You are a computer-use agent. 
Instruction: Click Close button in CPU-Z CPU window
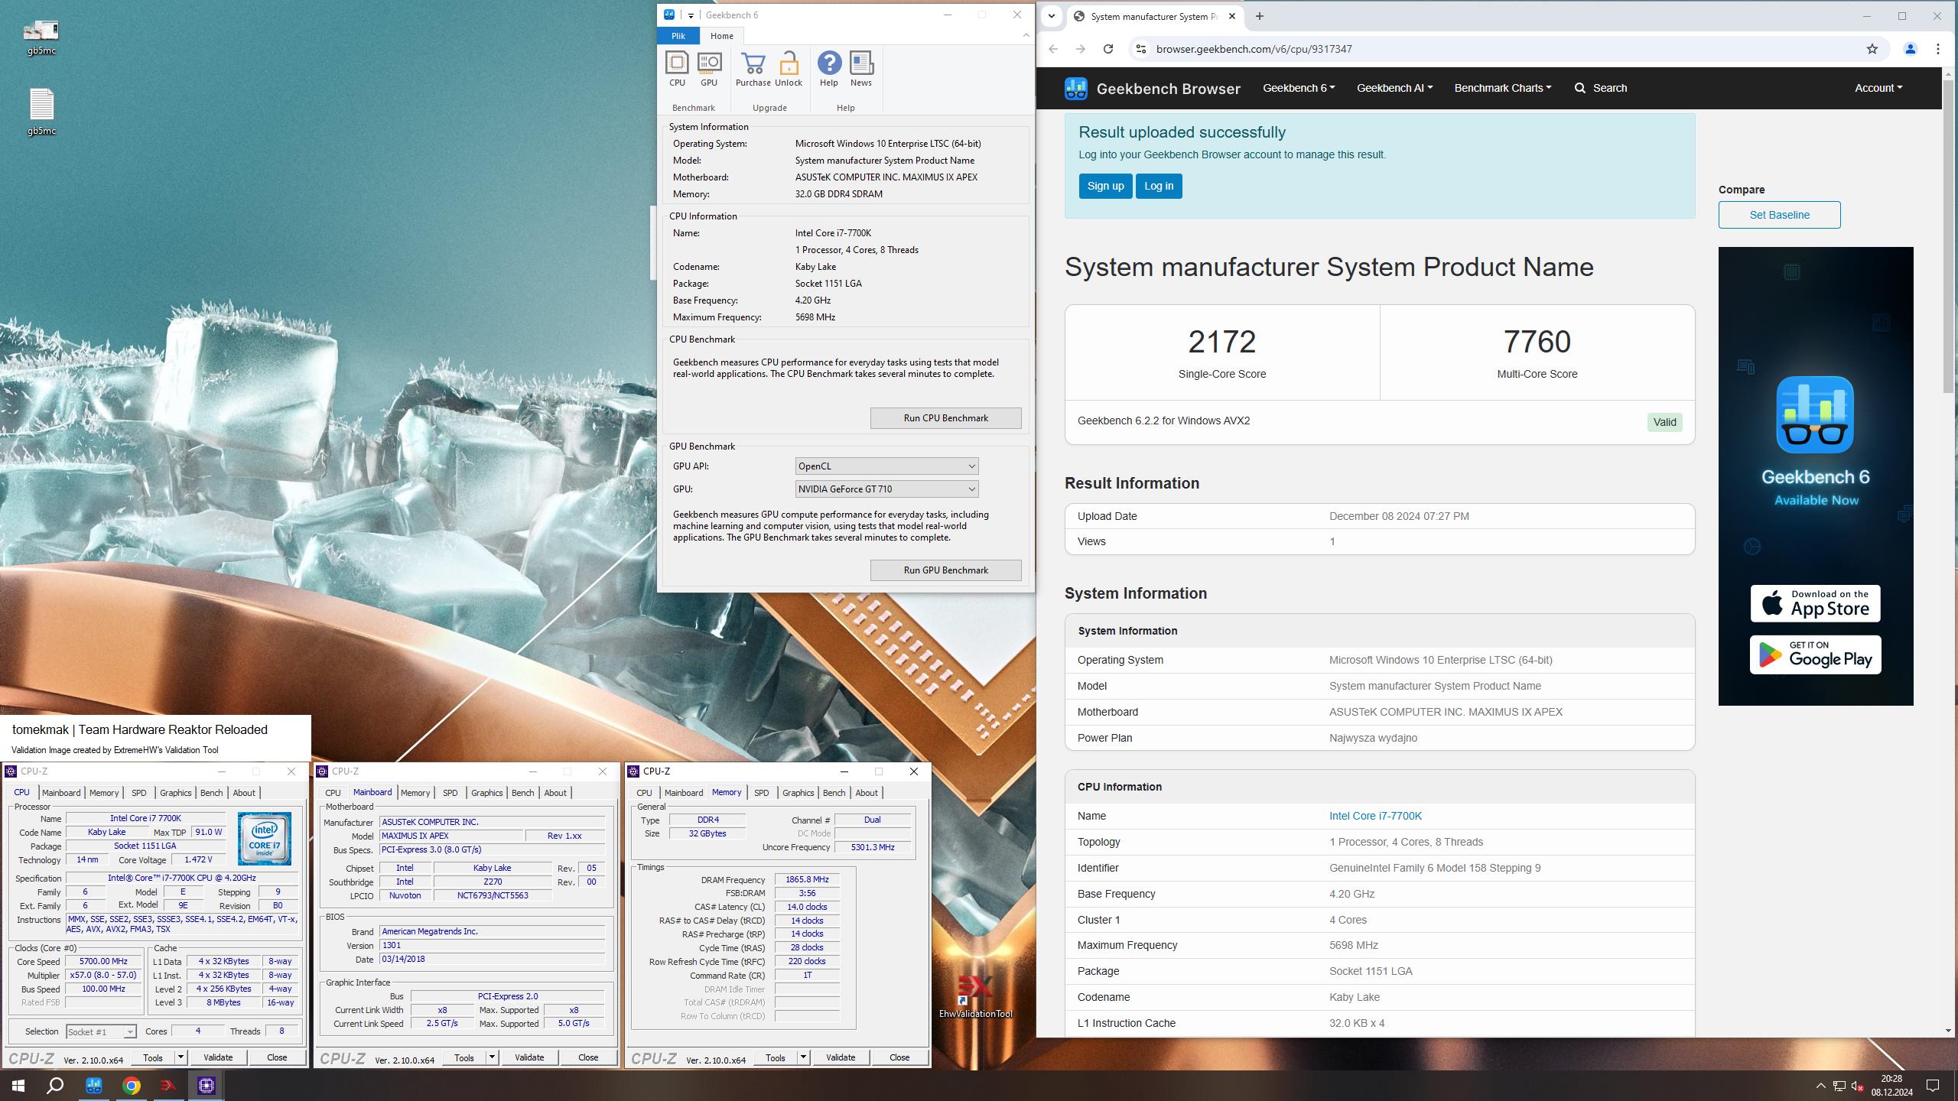coord(277,1057)
